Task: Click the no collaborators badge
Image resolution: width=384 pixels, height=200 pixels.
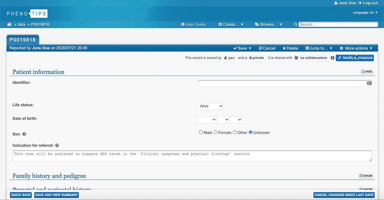Action: [311, 58]
